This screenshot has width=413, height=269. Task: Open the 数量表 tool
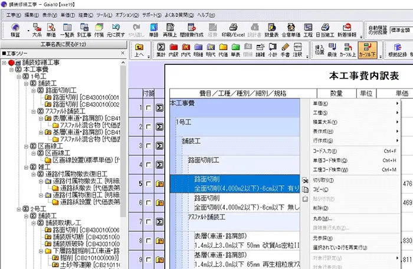click(x=271, y=29)
